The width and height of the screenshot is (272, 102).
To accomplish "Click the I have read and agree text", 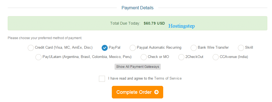I will coord(131,78).
